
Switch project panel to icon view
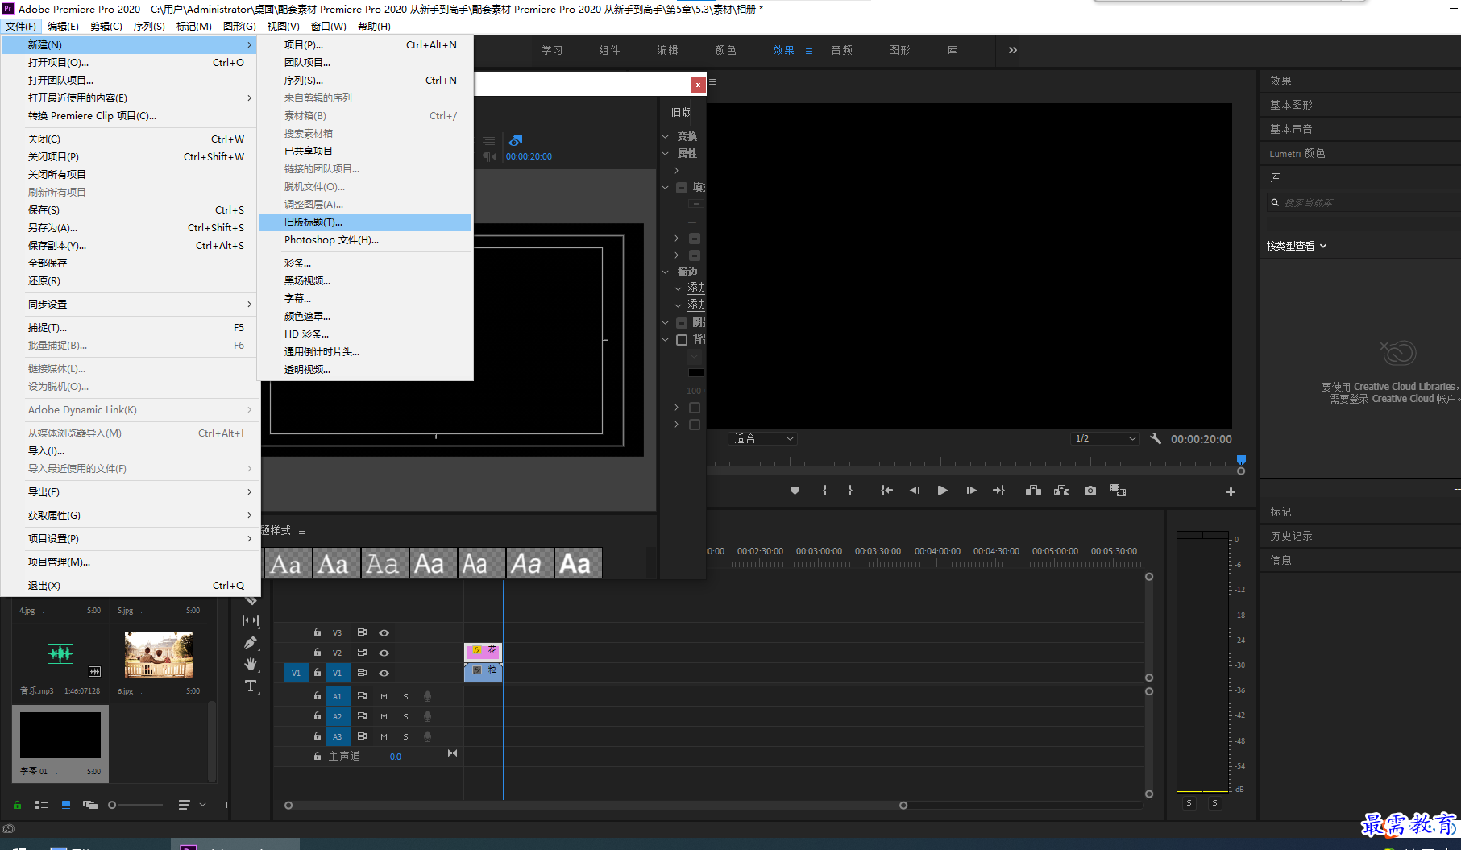66,805
